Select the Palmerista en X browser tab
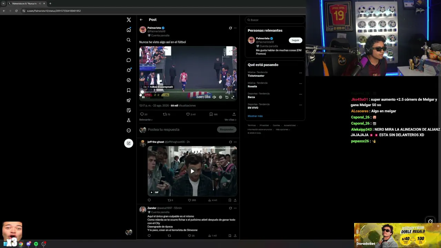This screenshot has width=441, height=248. (x=27, y=3)
